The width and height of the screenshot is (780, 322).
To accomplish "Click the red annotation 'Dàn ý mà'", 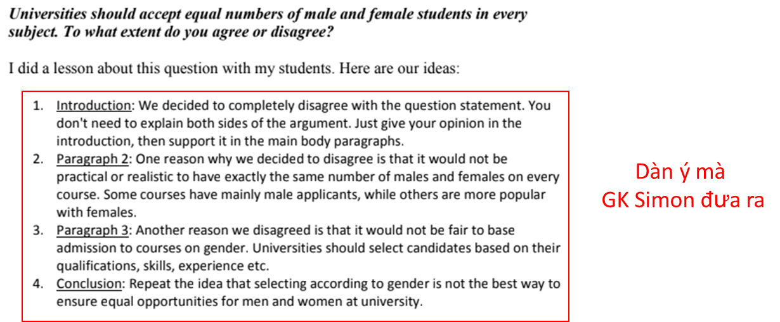I will pos(680,172).
